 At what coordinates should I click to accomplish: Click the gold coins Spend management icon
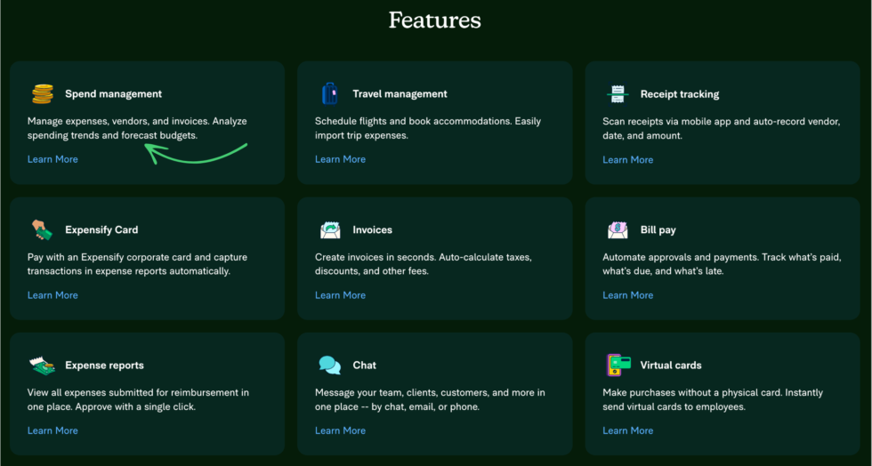[42, 94]
